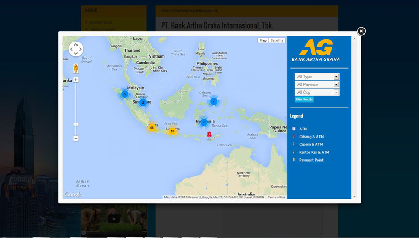Click the Capem & ATM legend icon

click(294, 144)
